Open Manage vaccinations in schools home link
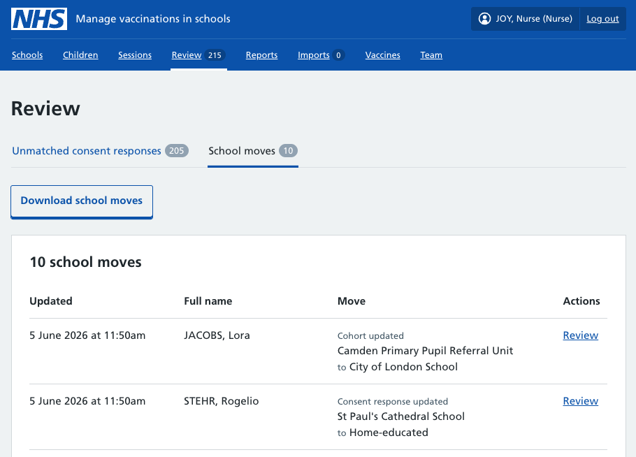Screen dimensions: 636x457 153,19
